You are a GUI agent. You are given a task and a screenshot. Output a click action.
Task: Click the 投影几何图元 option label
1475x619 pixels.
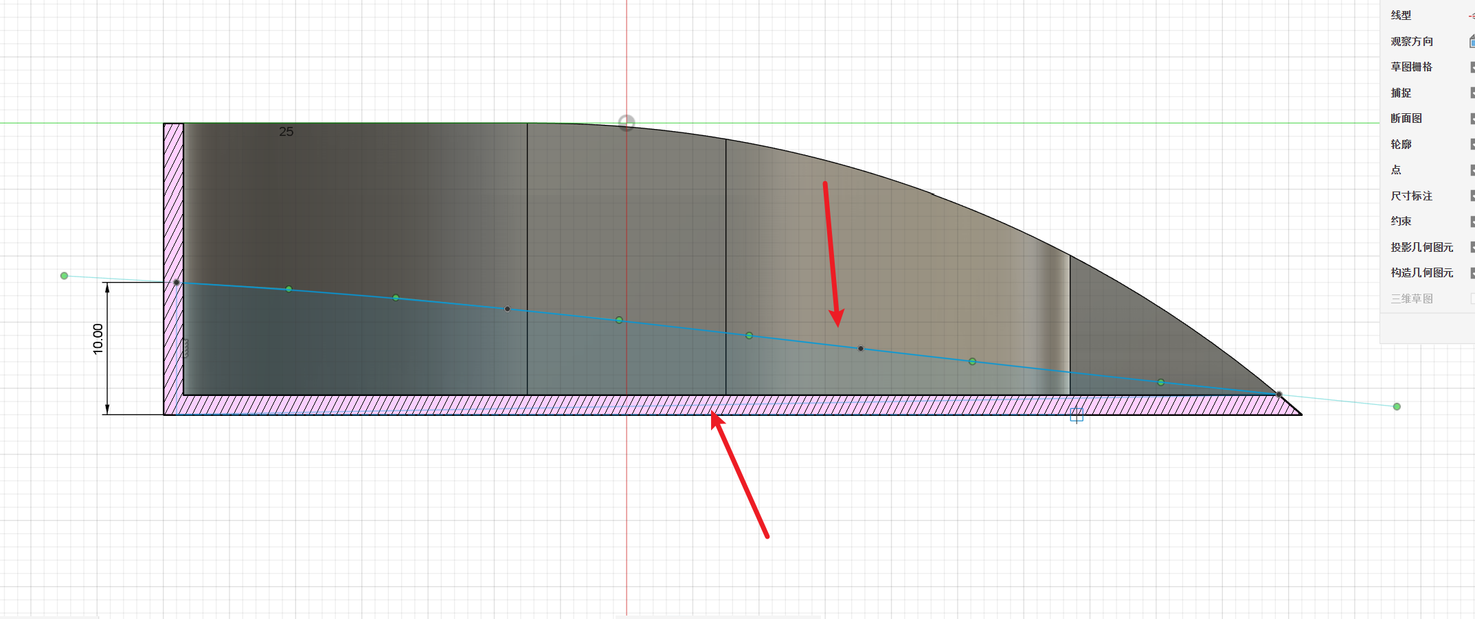coord(1422,247)
